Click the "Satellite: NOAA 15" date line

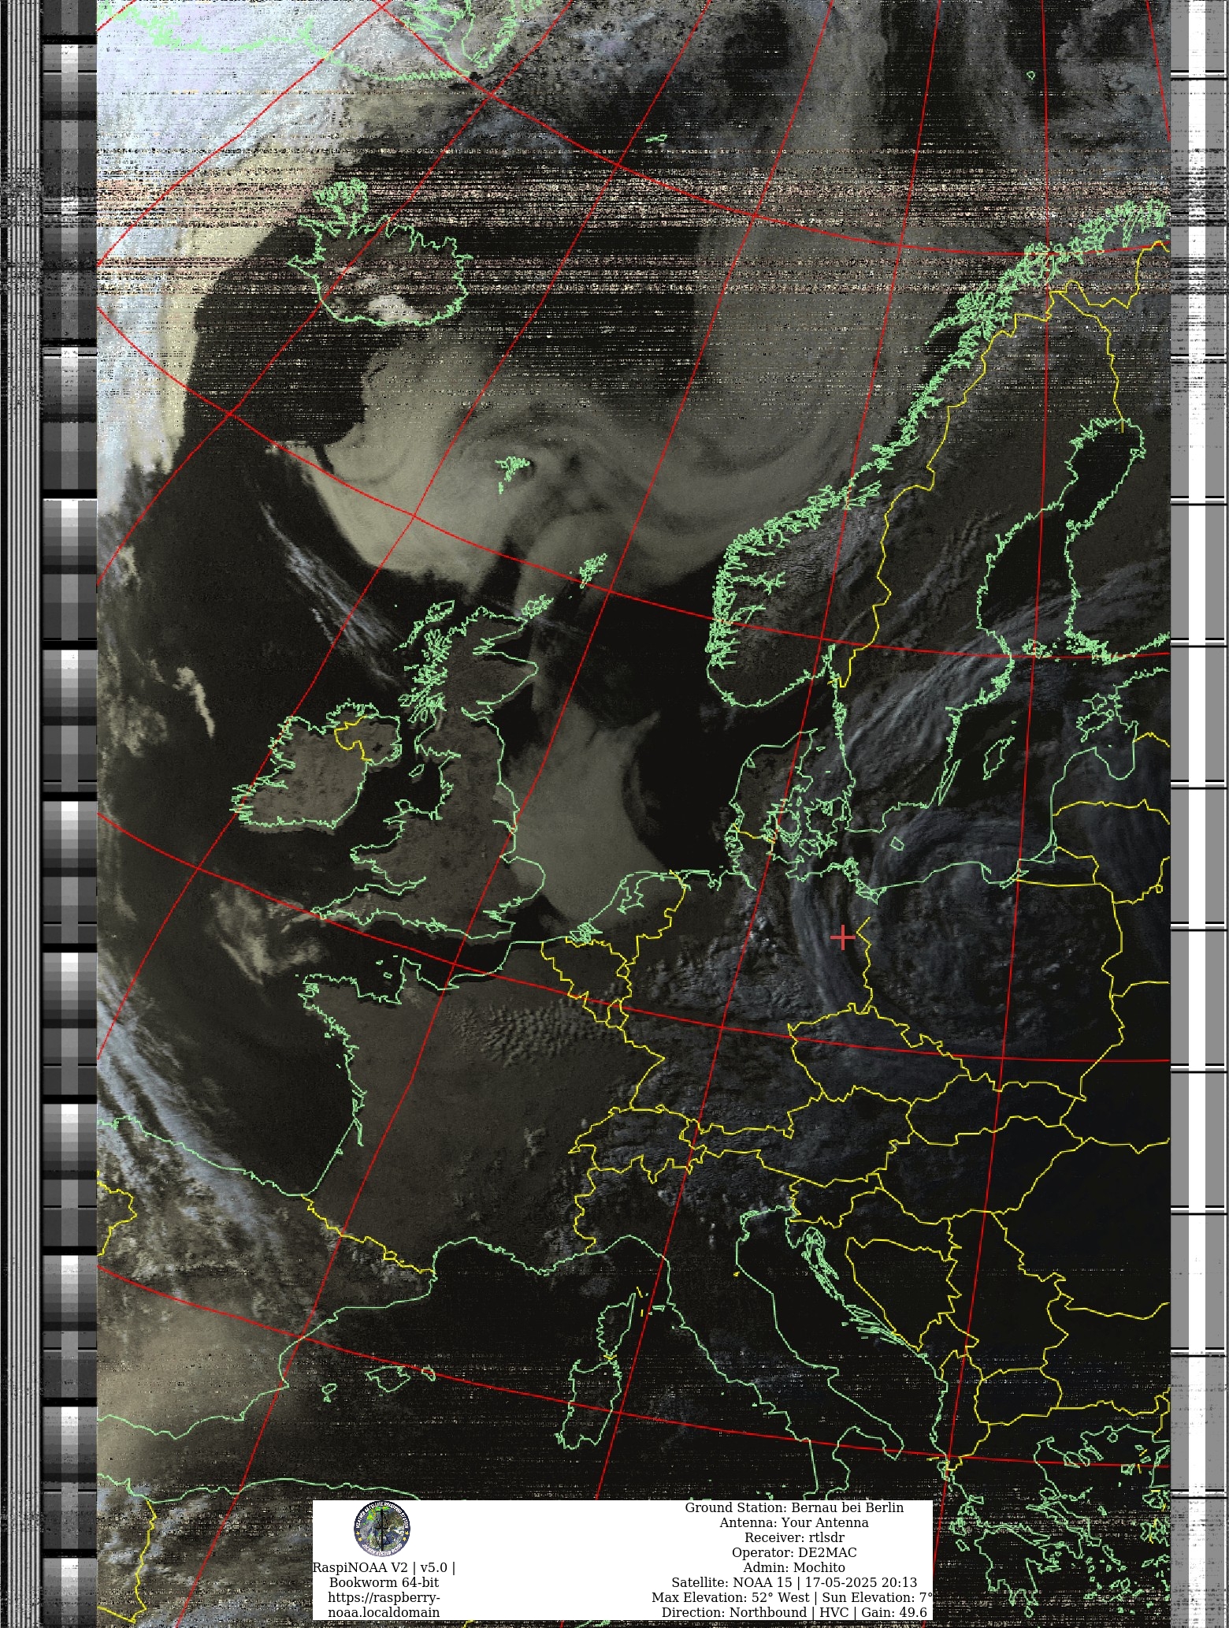pyautogui.click(x=794, y=1582)
